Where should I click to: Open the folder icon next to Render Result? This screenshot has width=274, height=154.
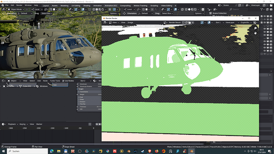pyautogui.click(x=189, y=23)
